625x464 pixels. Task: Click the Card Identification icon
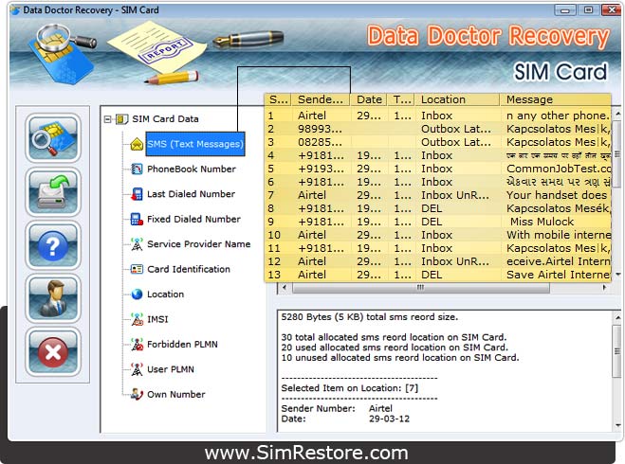click(x=137, y=270)
